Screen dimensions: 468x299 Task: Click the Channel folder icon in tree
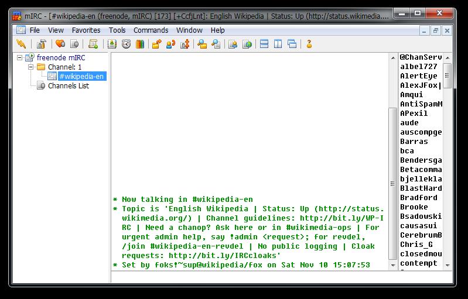point(41,67)
